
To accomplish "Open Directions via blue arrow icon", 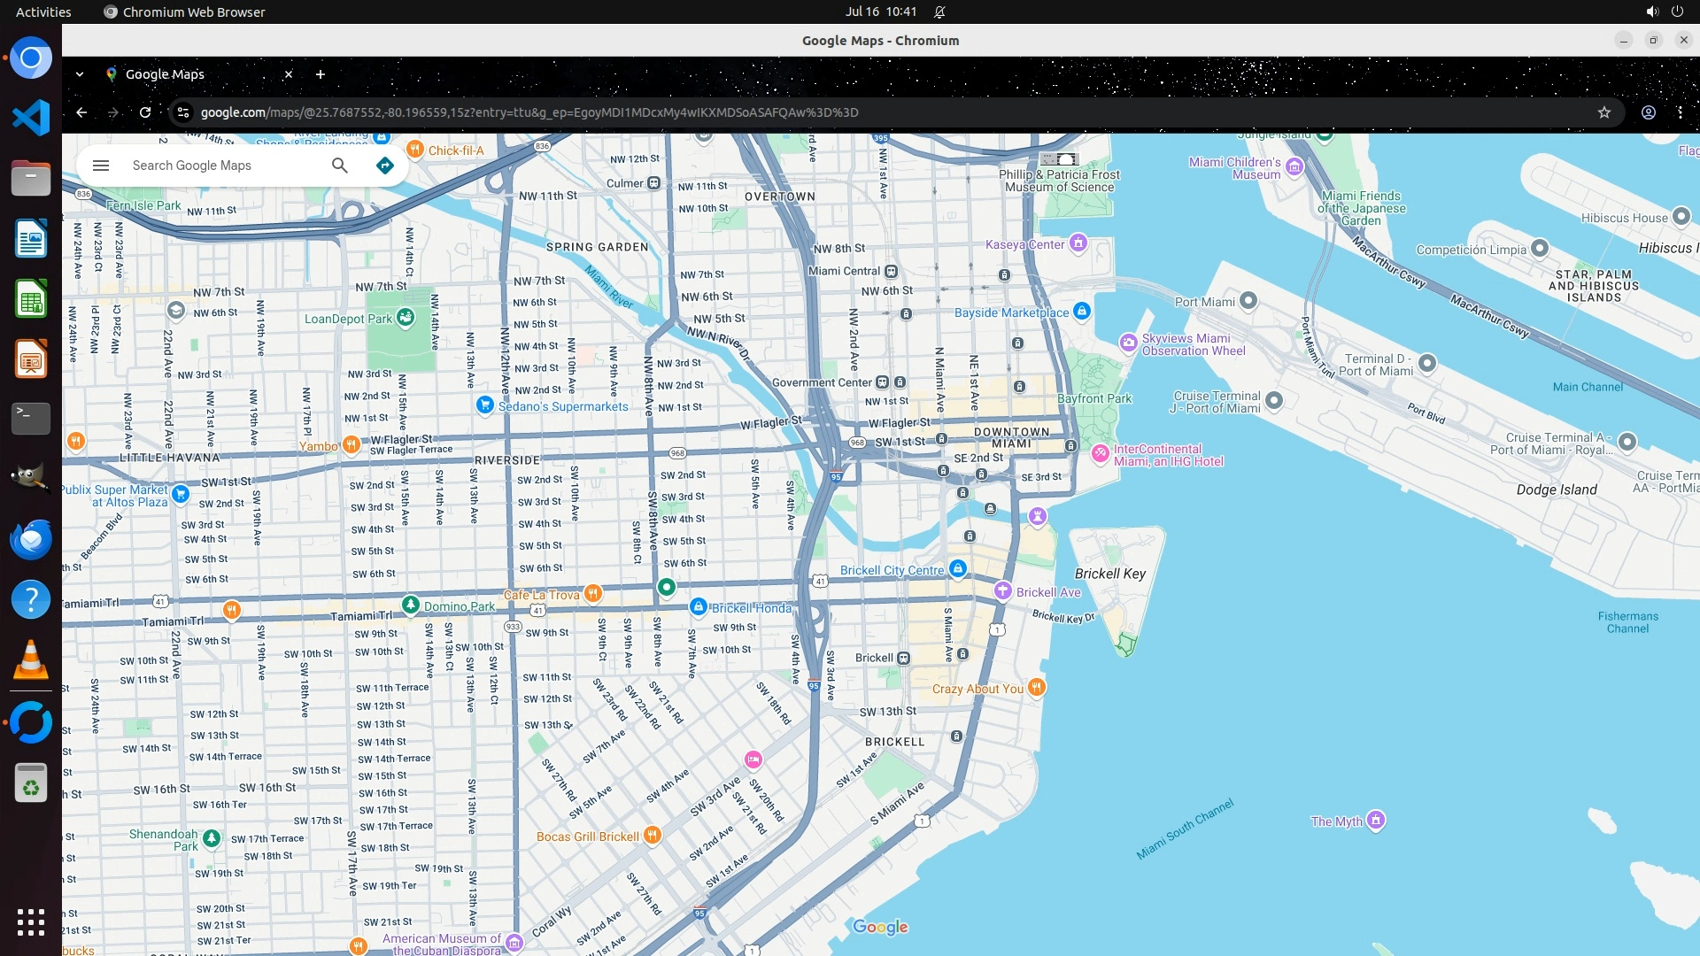I will pos(384,166).
